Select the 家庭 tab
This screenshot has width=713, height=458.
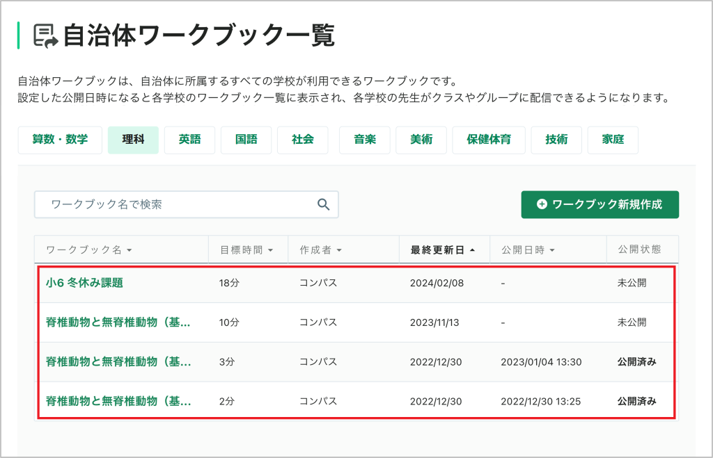[613, 140]
